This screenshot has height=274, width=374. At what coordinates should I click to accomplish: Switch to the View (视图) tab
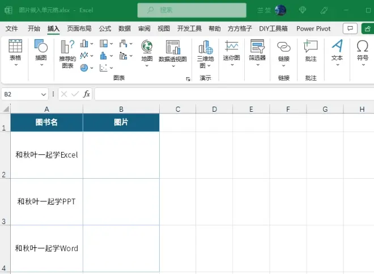164,29
